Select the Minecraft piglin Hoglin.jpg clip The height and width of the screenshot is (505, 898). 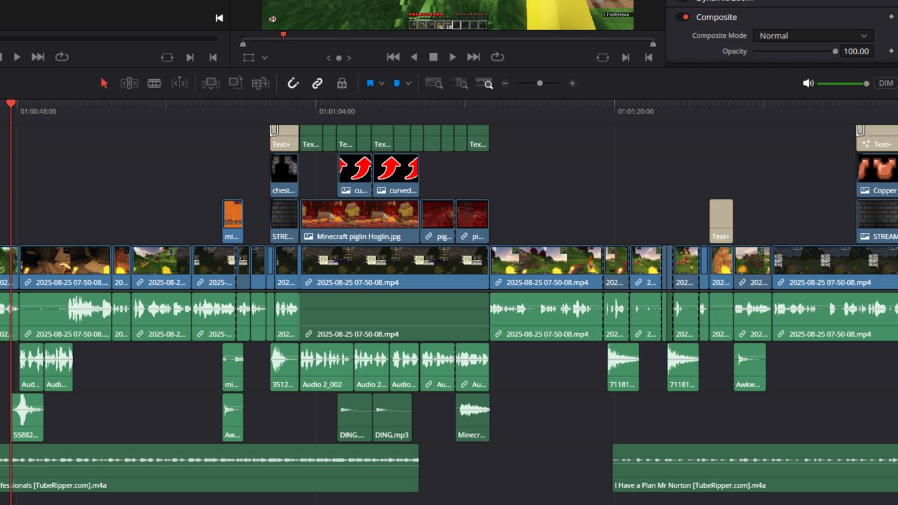(360, 221)
